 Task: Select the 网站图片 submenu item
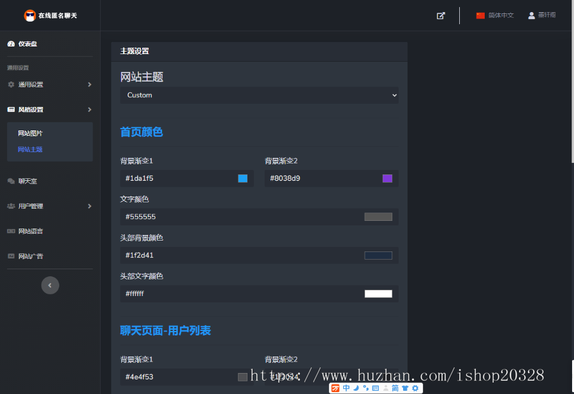coord(31,134)
